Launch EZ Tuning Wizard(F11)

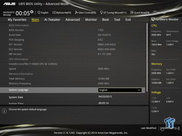click(113, 13)
